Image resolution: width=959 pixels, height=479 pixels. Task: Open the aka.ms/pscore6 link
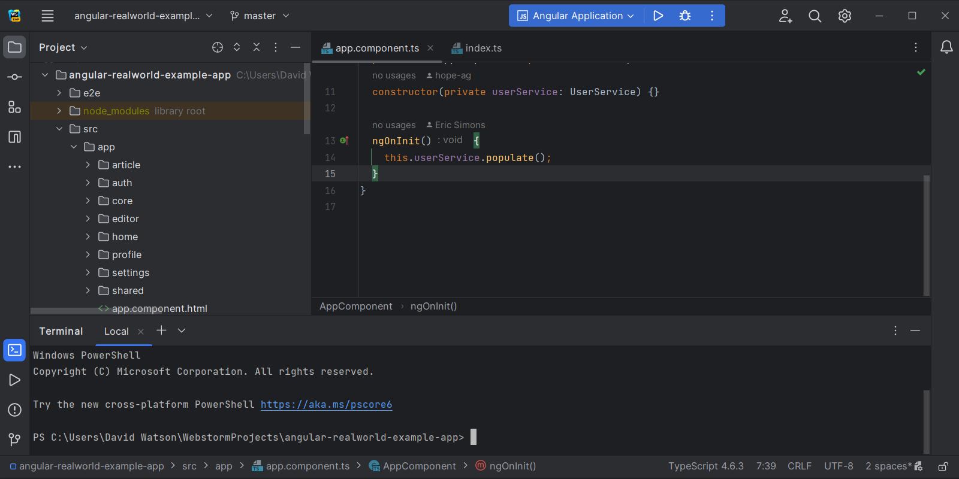click(326, 404)
